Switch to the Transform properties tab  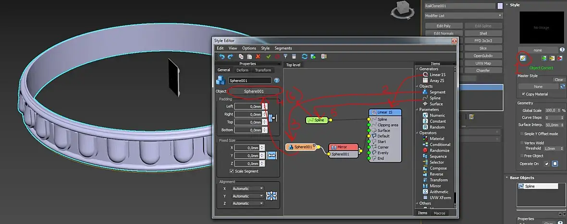coord(263,71)
